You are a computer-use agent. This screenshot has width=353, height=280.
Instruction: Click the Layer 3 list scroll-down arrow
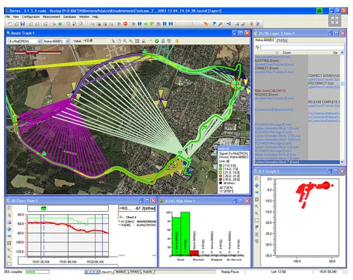pos(342,161)
